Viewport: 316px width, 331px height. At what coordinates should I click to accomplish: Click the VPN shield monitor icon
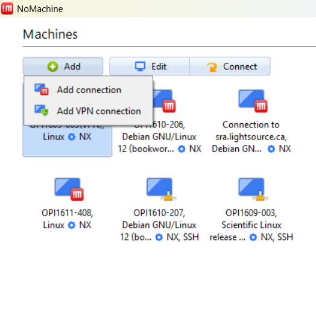[42, 111]
